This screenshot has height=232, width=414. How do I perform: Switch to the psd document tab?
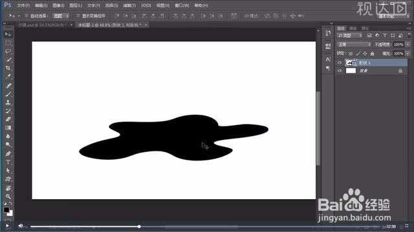point(42,24)
